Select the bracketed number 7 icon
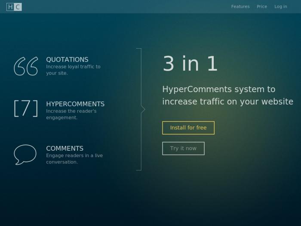This screenshot has width=301, height=226. (x=26, y=108)
